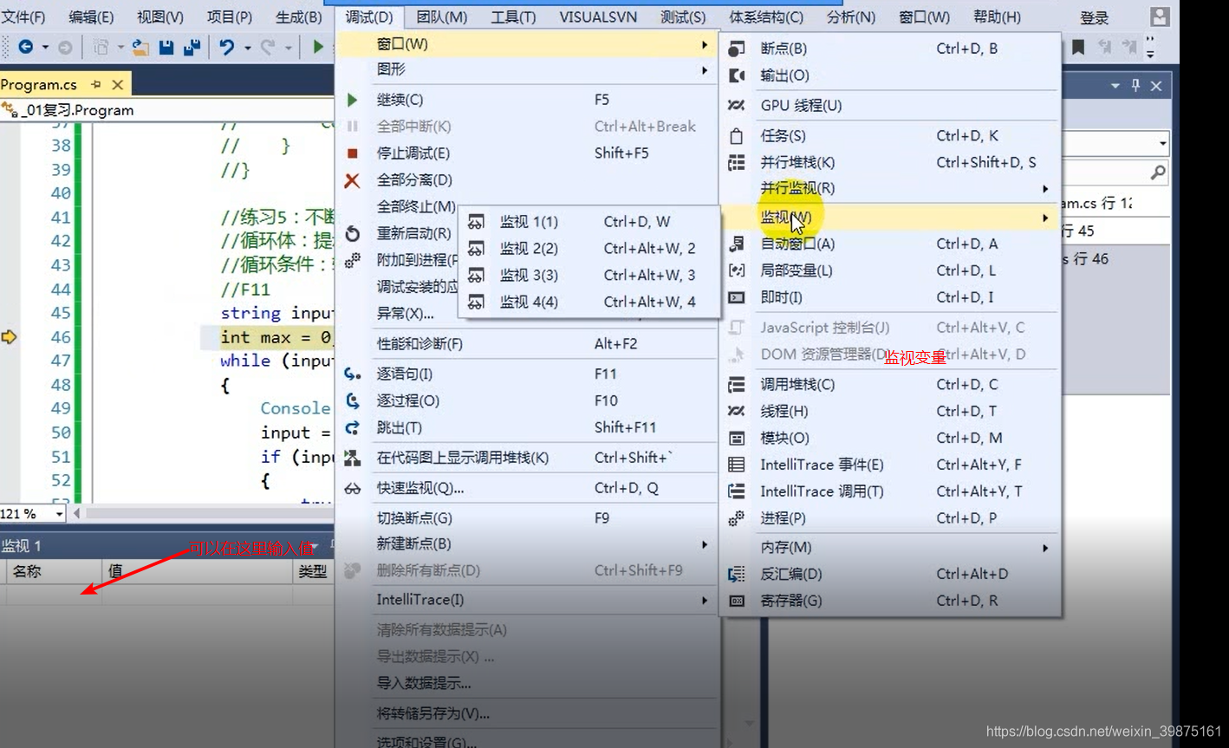
Task: Open the VISUALSVN menu
Action: pos(598,17)
